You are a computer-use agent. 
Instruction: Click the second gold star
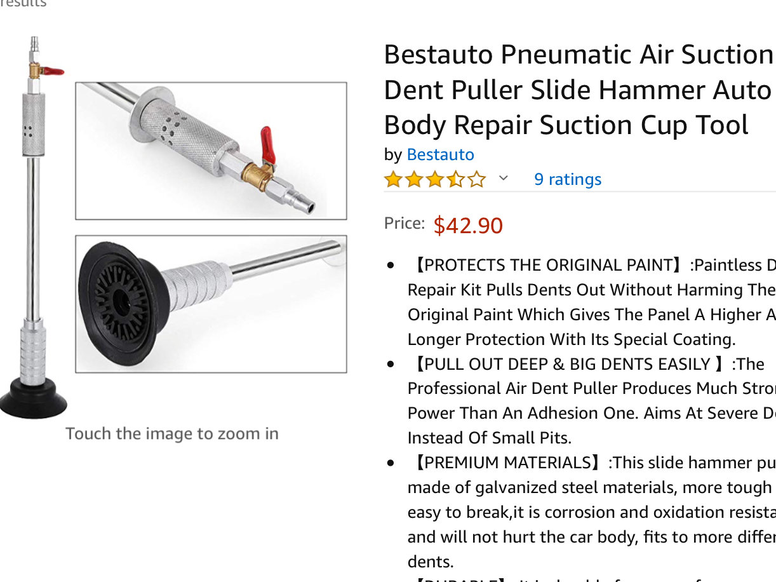414,179
